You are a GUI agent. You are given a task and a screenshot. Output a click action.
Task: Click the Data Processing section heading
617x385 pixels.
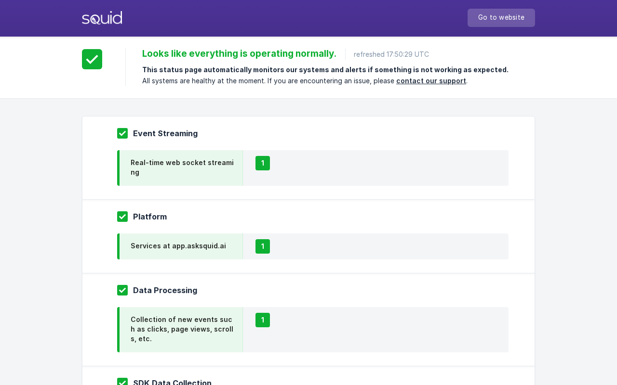tap(165, 290)
